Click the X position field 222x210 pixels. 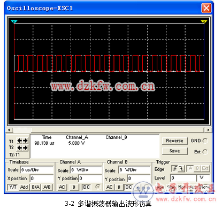click(x=42, y=178)
